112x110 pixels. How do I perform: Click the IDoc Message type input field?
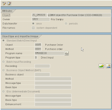(x=53, y=96)
